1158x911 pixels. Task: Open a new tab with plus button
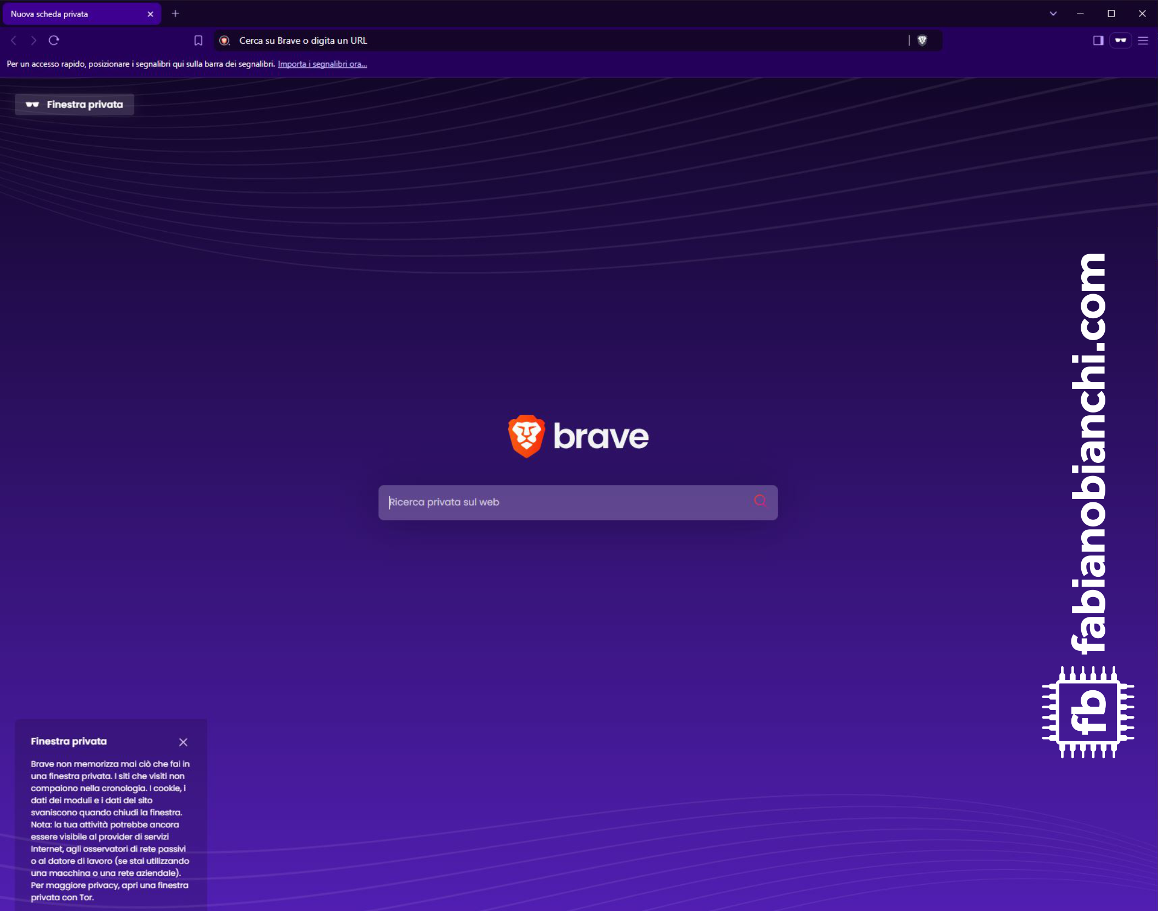175,14
